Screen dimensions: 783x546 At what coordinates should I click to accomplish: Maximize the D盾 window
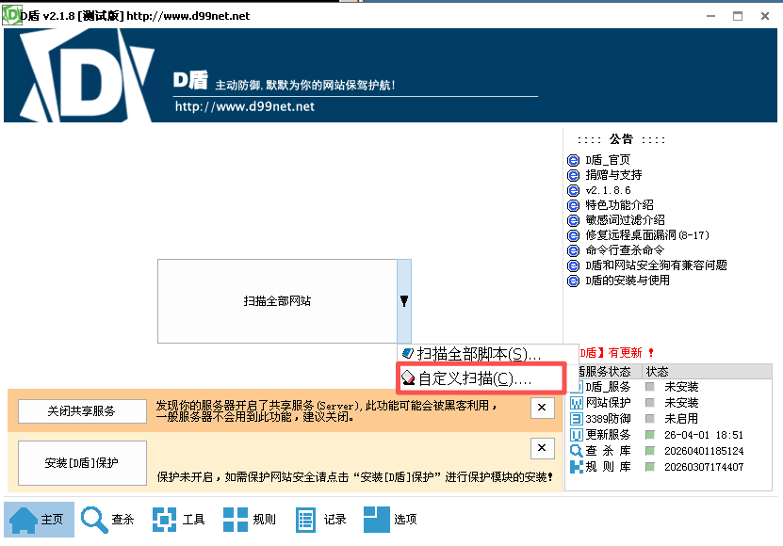pos(738,16)
